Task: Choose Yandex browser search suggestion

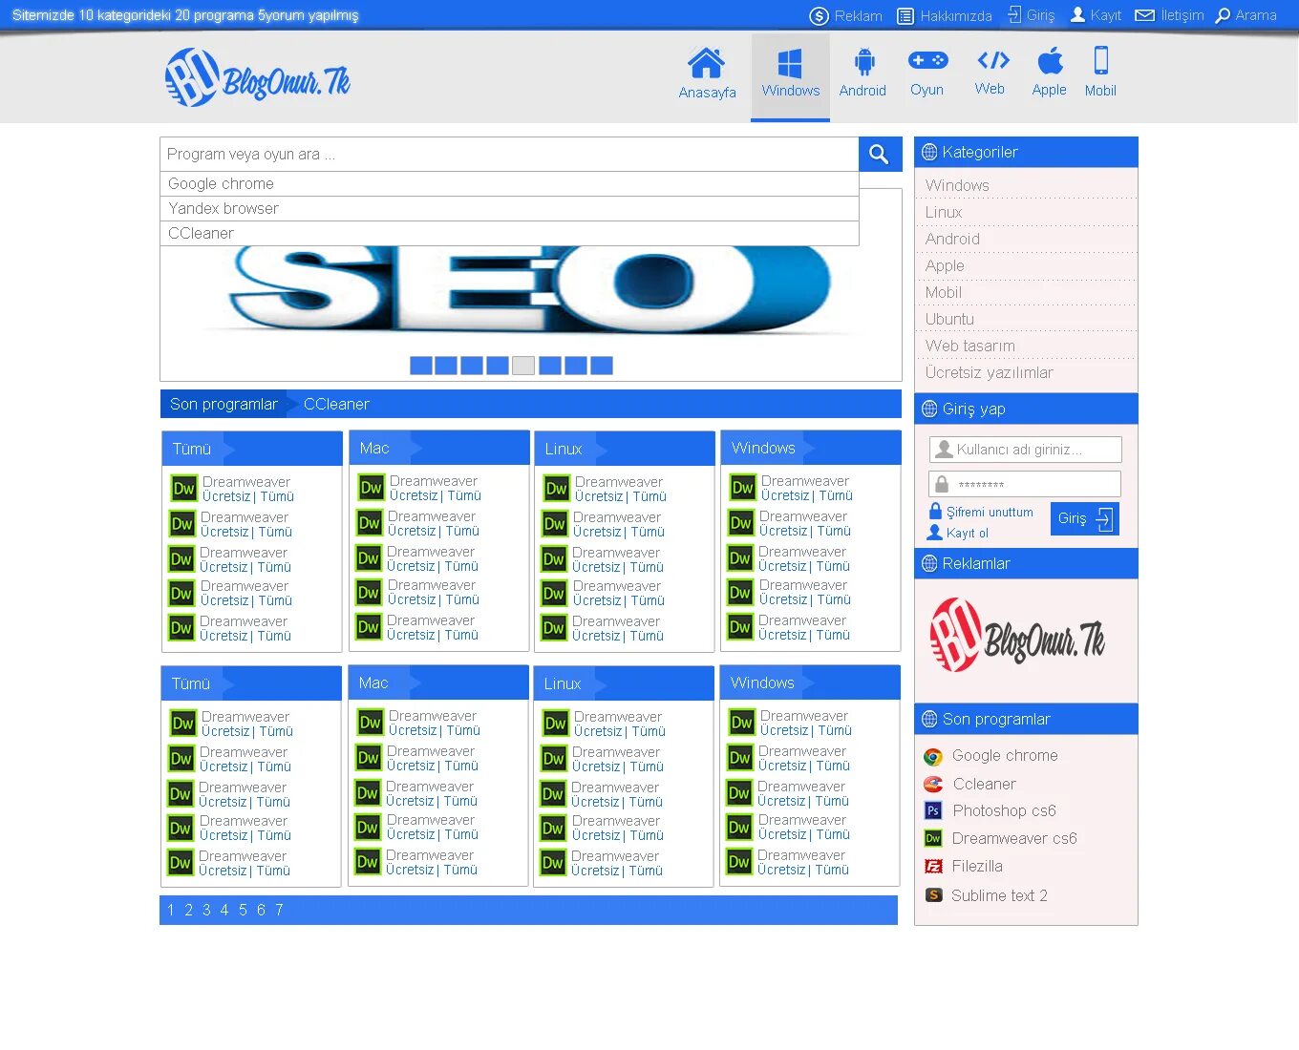Action: pos(509,209)
